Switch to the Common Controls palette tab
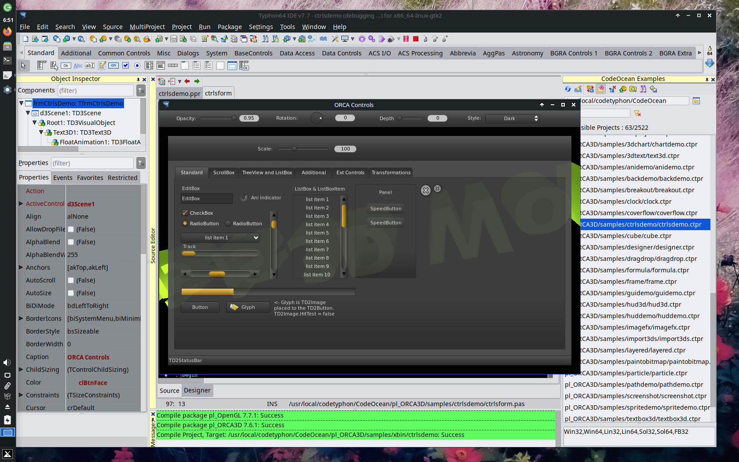This screenshot has height=462, width=739. [124, 53]
